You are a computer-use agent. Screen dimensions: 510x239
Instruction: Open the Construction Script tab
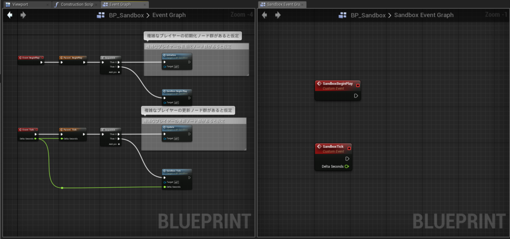(77, 4)
